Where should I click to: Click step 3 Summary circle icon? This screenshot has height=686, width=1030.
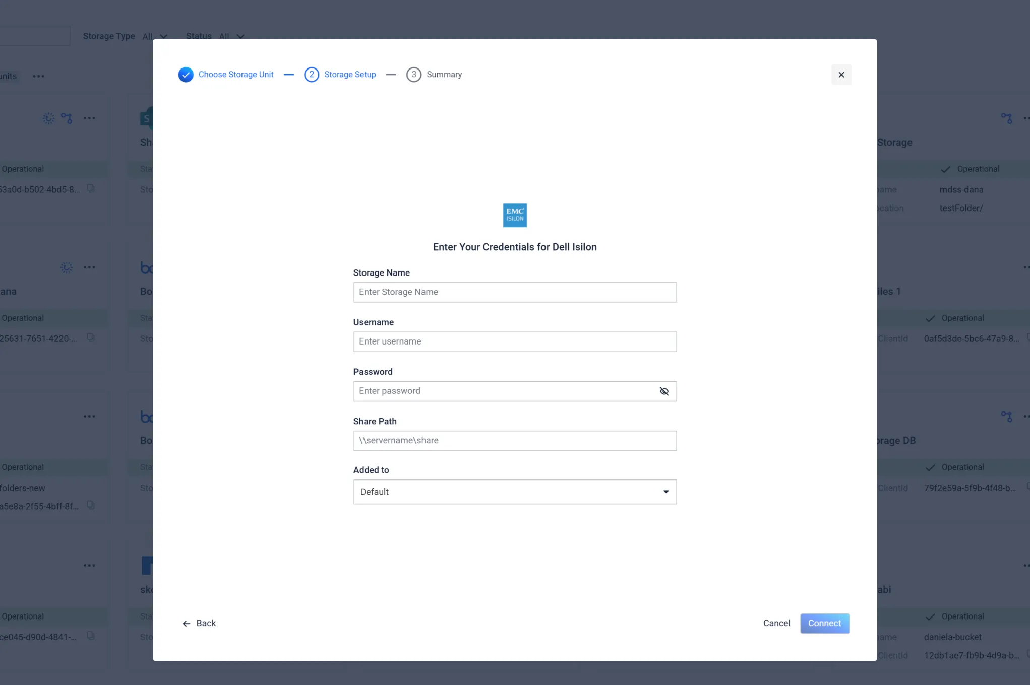[x=413, y=75]
